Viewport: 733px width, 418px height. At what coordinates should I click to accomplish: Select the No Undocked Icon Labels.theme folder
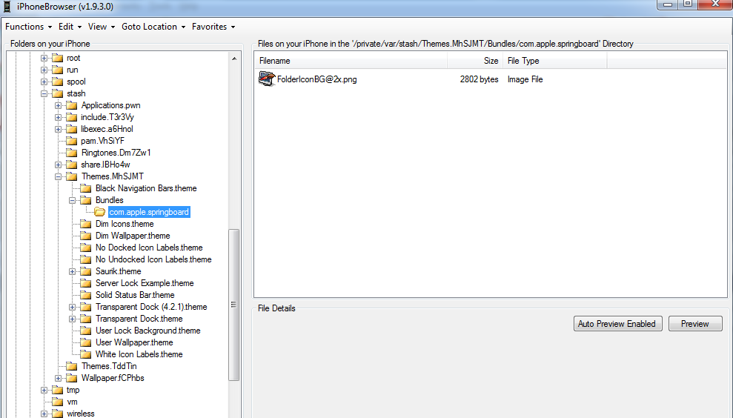153,259
